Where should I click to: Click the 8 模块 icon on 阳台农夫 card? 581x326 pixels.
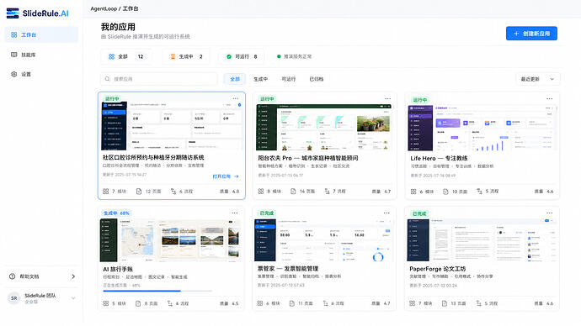(x=261, y=192)
